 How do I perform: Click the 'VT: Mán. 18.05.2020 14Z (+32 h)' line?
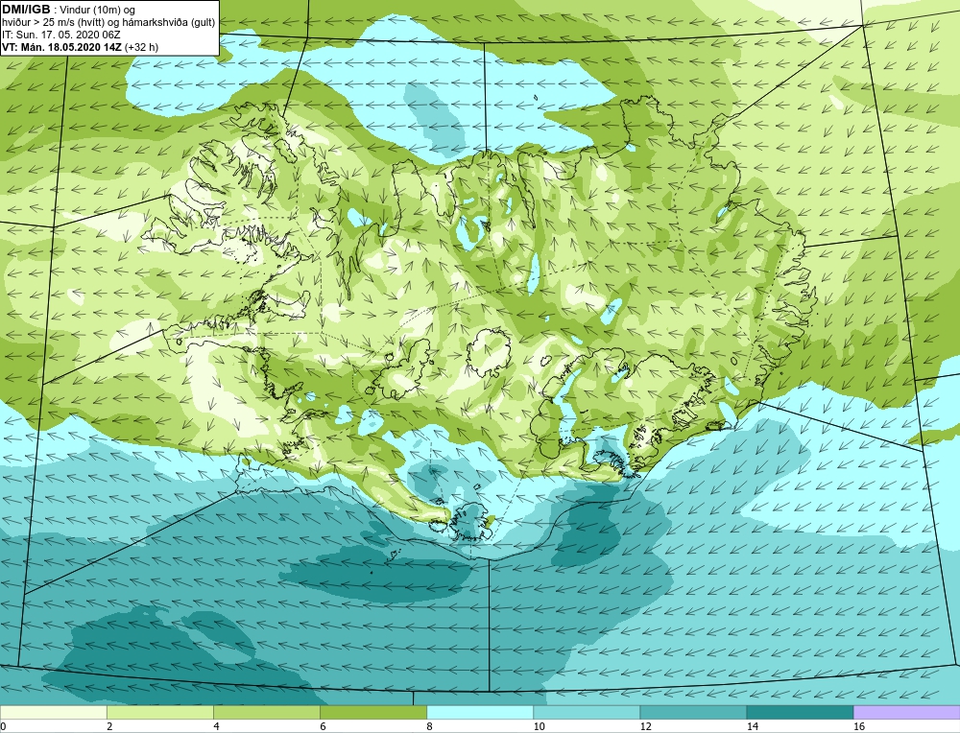81,47
